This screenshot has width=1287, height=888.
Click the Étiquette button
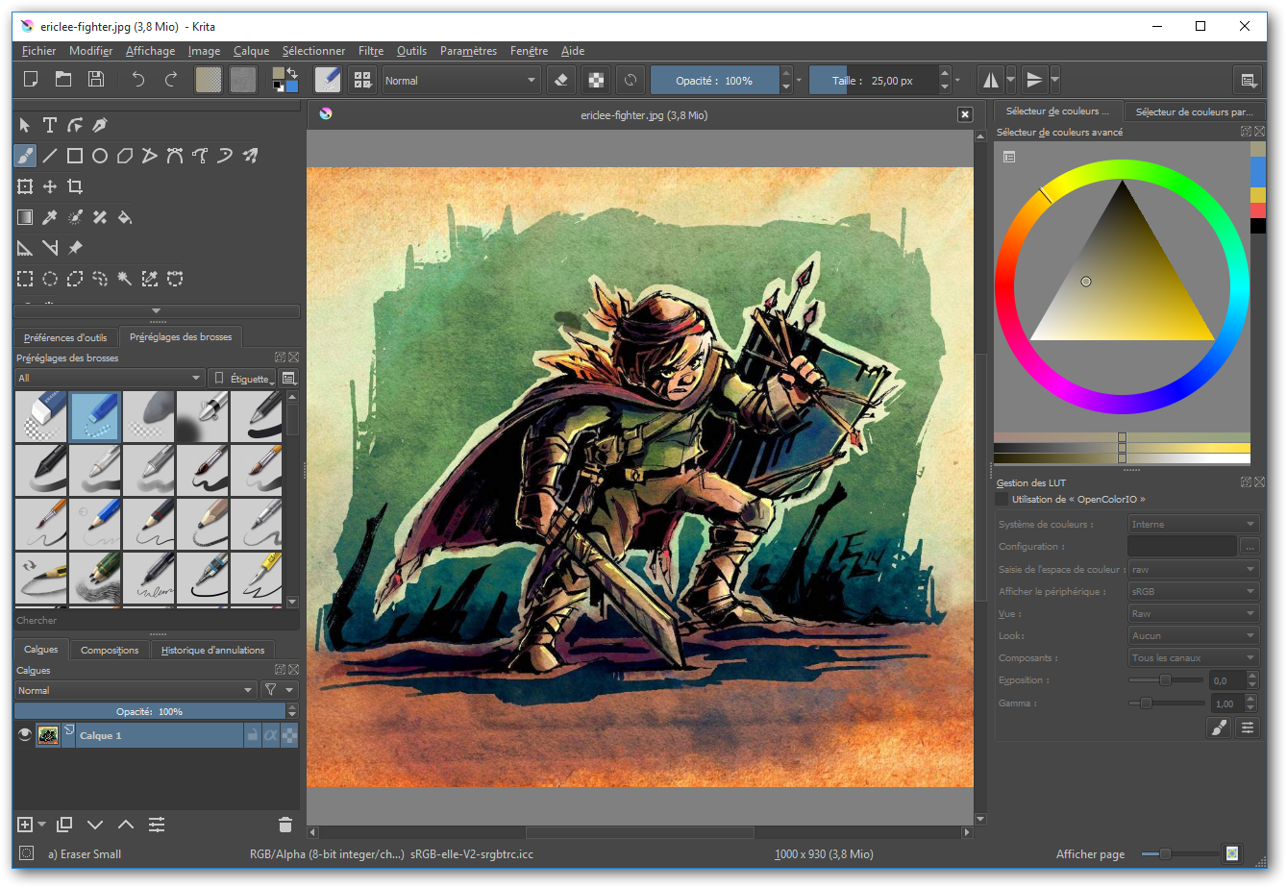click(x=242, y=378)
